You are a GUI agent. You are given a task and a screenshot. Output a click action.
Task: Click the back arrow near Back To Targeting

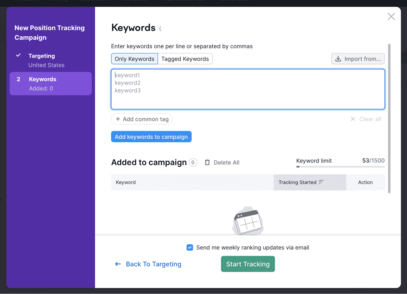(118, 264)
